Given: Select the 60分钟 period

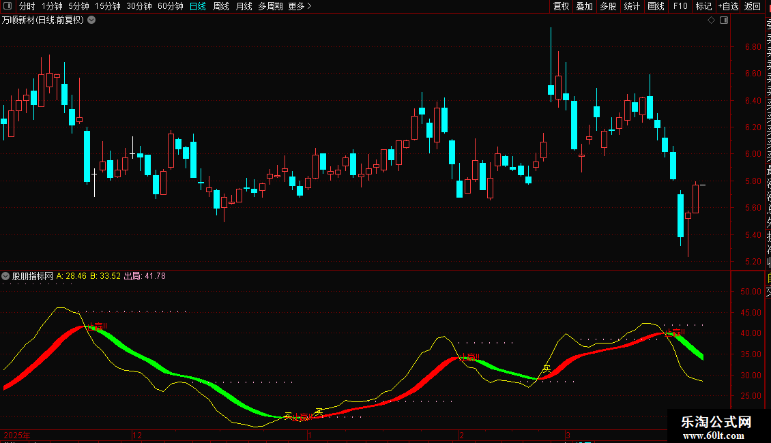Looking at the screenshot, I should pyautogui.click(x=171, y=6).
